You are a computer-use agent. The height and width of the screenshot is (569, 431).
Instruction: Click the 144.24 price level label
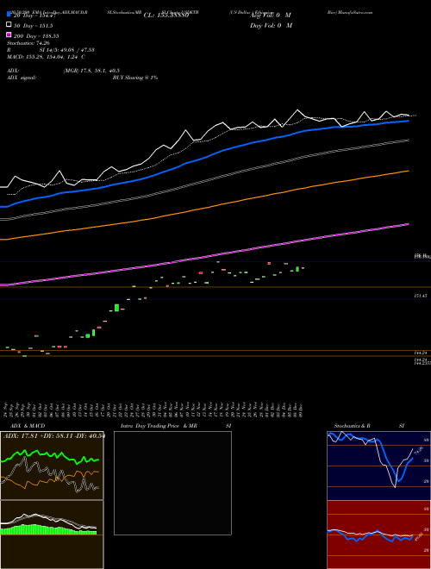tap(421, 353)
